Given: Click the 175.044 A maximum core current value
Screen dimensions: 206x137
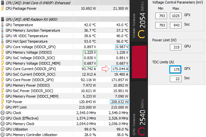Looking at the screenshot, I should (120, 69).
